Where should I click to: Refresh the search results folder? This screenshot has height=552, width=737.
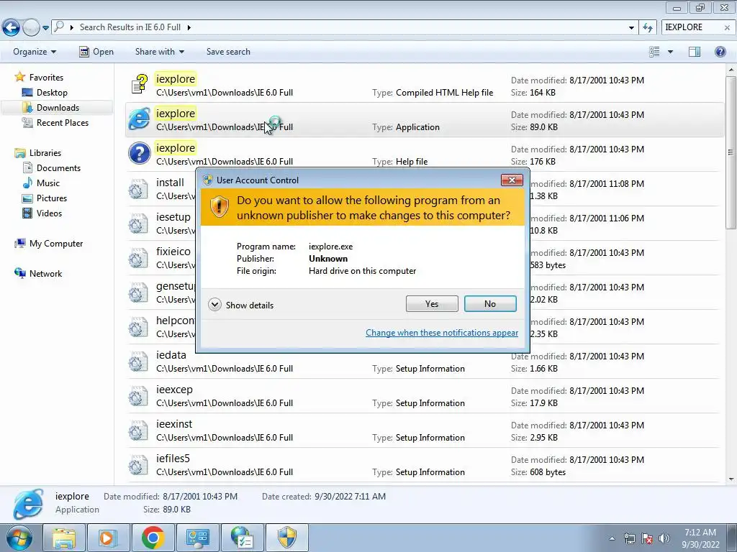648,28
